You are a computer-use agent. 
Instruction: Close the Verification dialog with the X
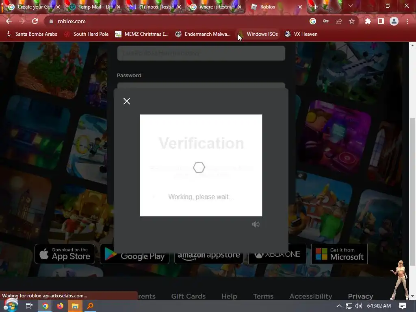click(x=127, y=101)
